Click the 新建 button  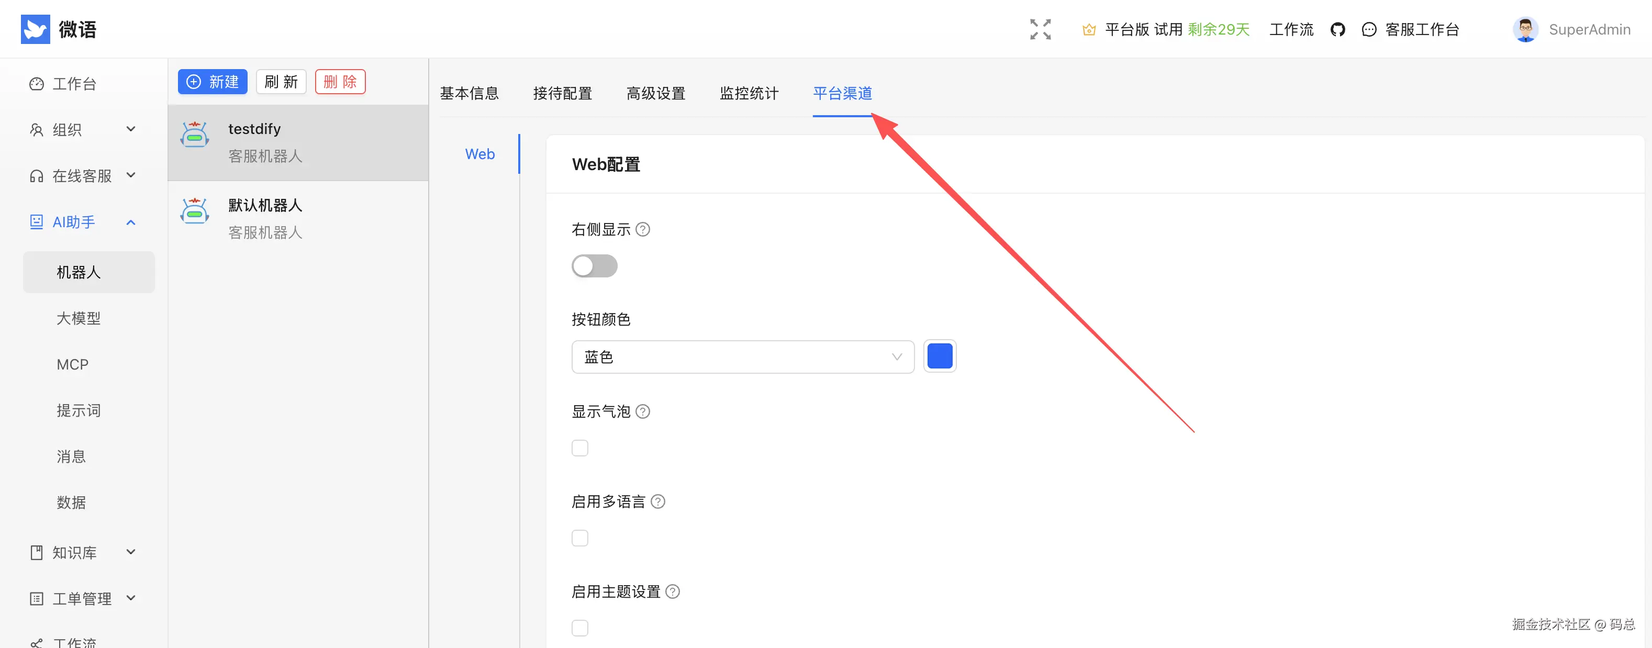(x=213, y=82)
